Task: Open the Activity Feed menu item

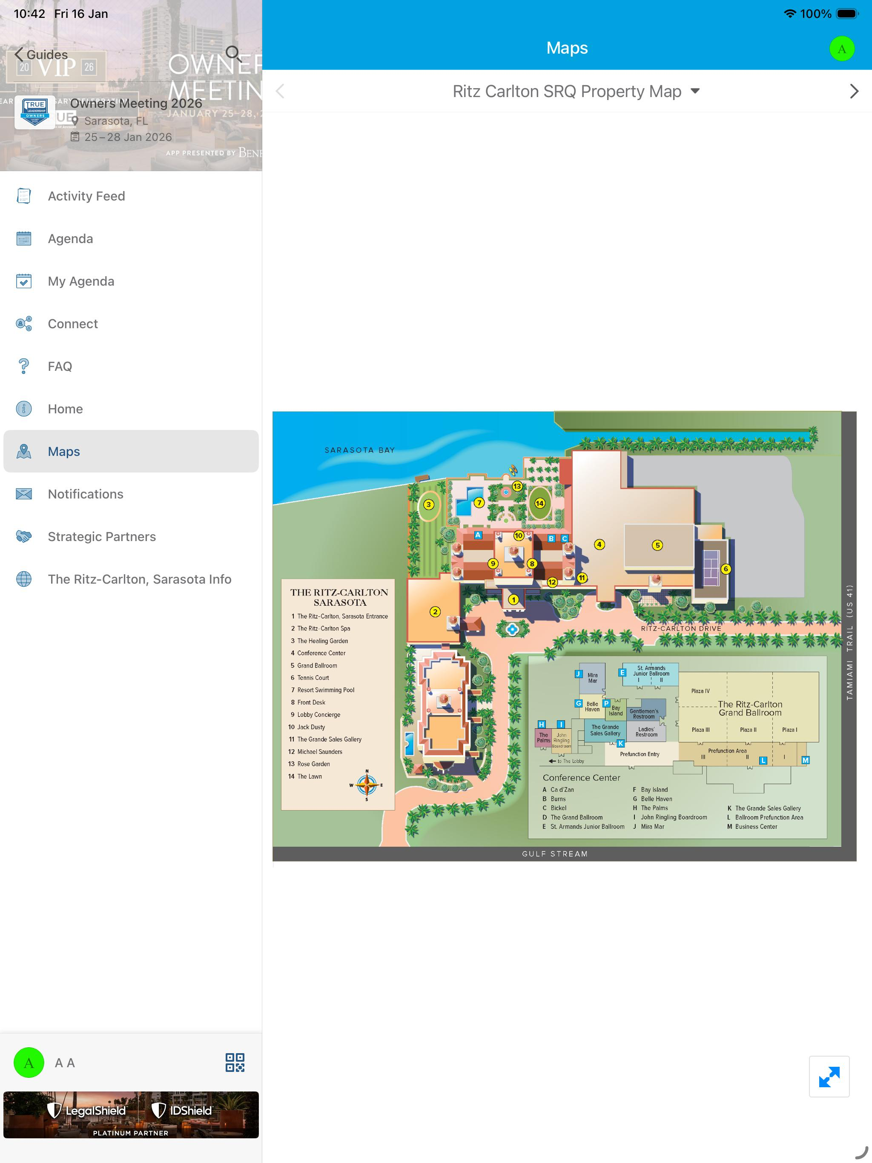Action: (131, 196)
